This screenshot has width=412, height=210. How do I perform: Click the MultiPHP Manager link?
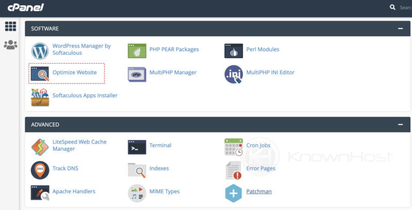tap(173, 73)
